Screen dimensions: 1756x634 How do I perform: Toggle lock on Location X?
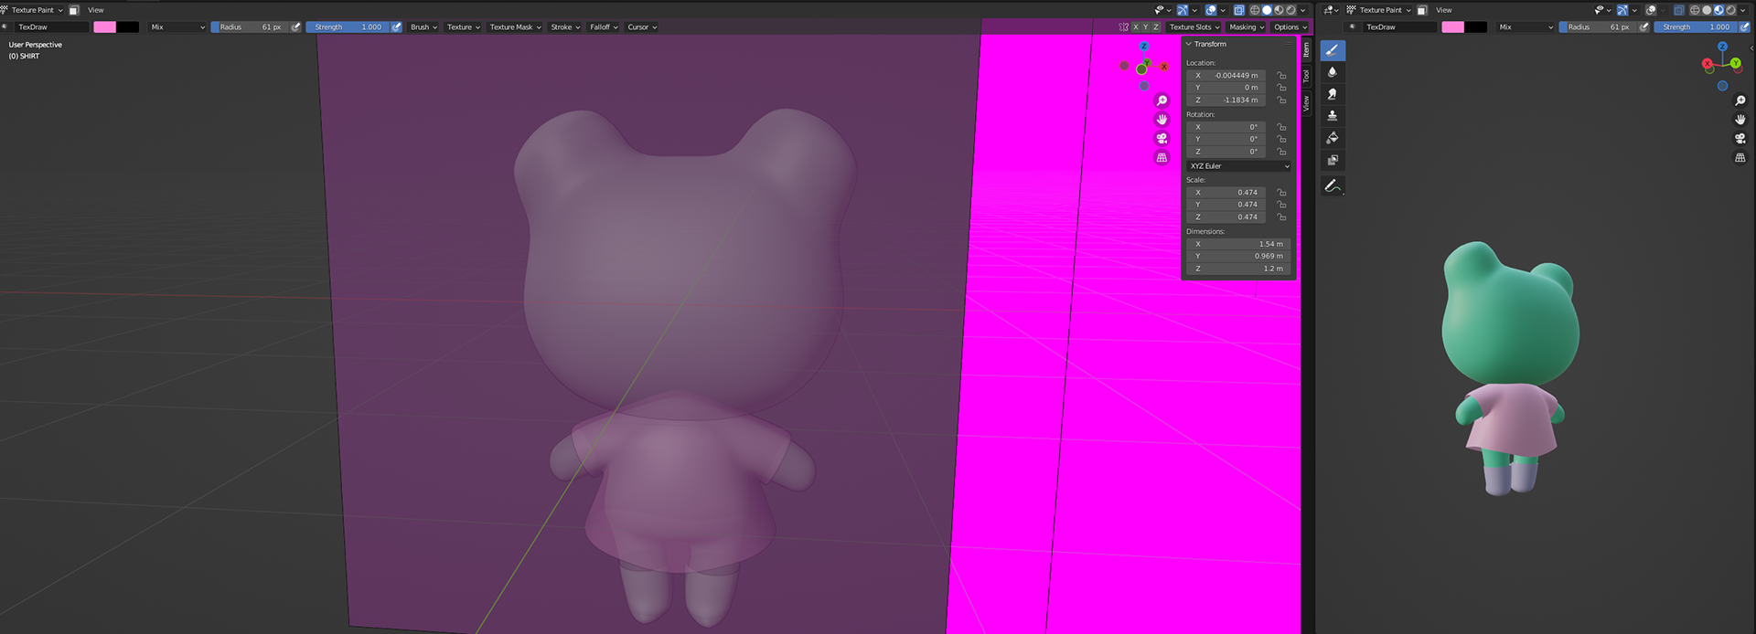click(x=1281, y=76)
